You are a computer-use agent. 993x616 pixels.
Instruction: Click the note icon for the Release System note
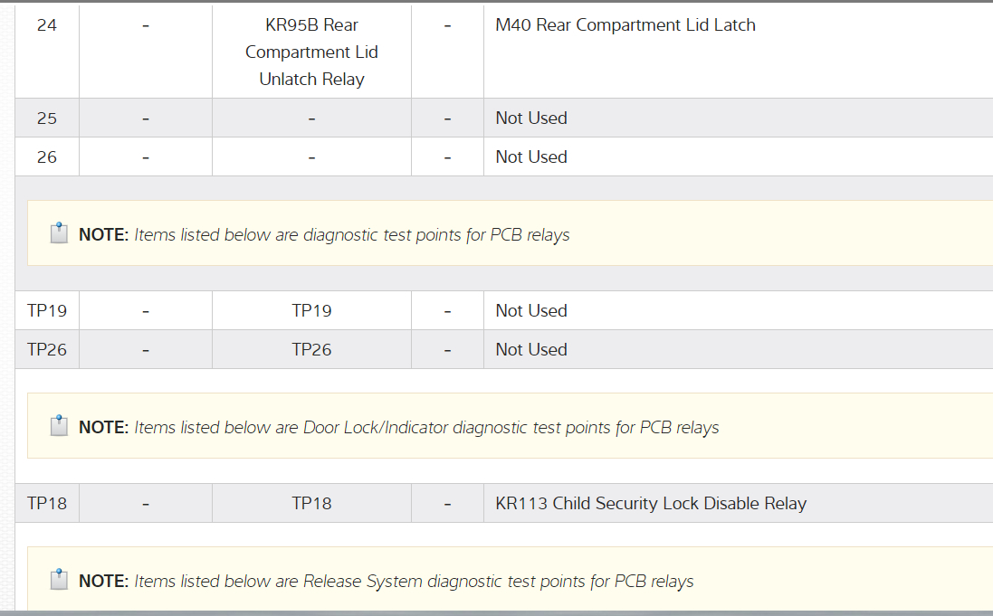click(x=59, y=580)
